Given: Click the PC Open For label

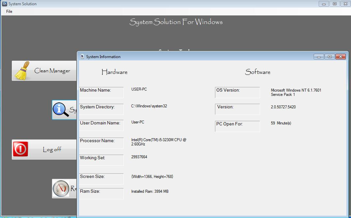Looking at the screenshot, I should pos(237,126).
